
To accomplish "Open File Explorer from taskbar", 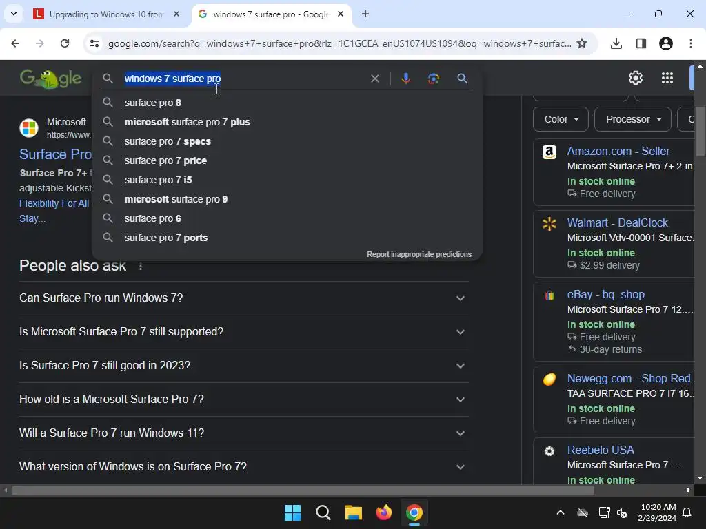I will (354, 512).
